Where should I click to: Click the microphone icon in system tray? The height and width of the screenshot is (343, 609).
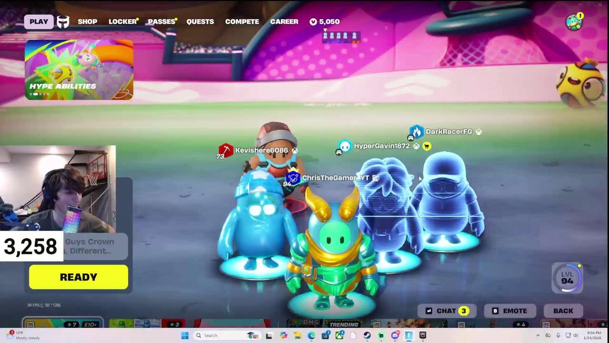pyautogui.click(x=558, y=335)
